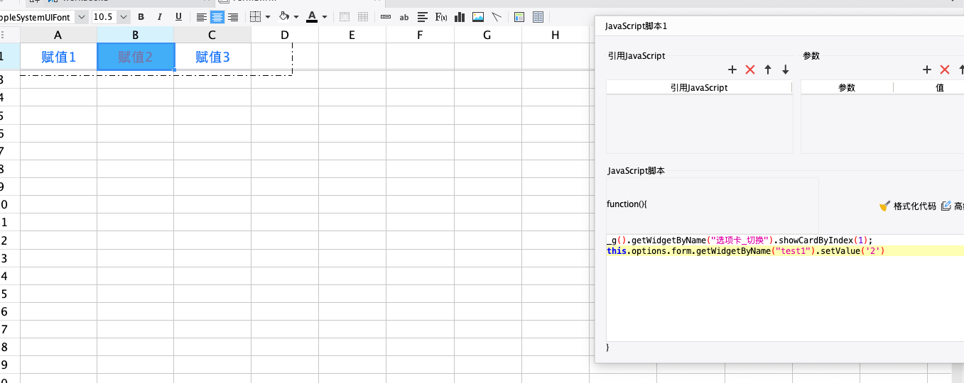Screen dimensions: 964x383
Task: Insert an image into the cell
Action: coord(478,17)
